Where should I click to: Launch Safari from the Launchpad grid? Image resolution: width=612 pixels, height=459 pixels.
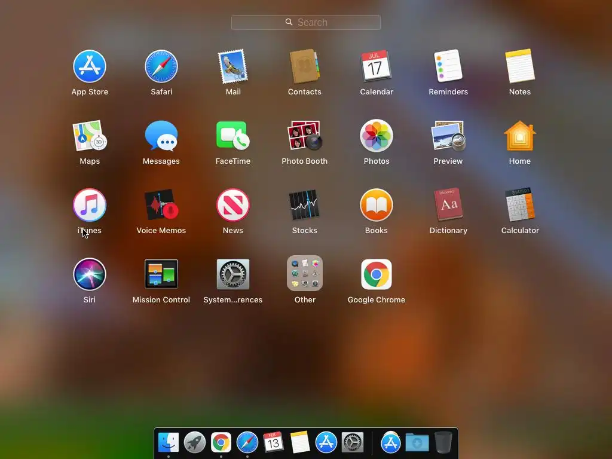[161, 66]
